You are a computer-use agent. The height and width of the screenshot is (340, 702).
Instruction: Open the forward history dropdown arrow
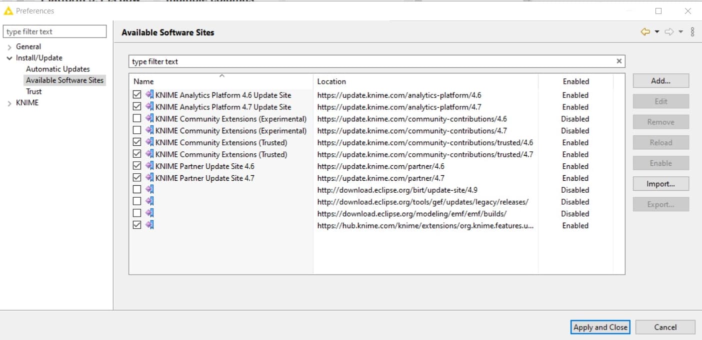pos(680,32)
